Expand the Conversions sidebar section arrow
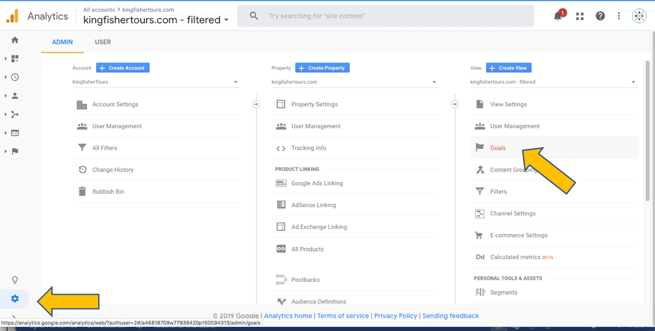The width and height of the screenshot is (655, 331). click(6, 151)
